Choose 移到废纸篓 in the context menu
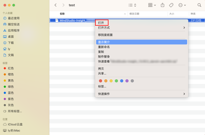The width and height of the screenshot is (205, 135). pyautogui.click(x=141, y=35)
